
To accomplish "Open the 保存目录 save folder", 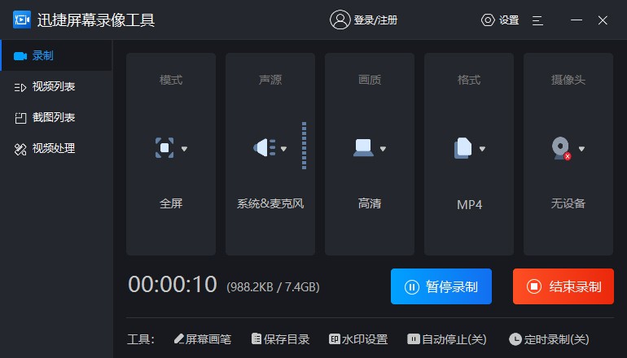I will pos(281,339).
